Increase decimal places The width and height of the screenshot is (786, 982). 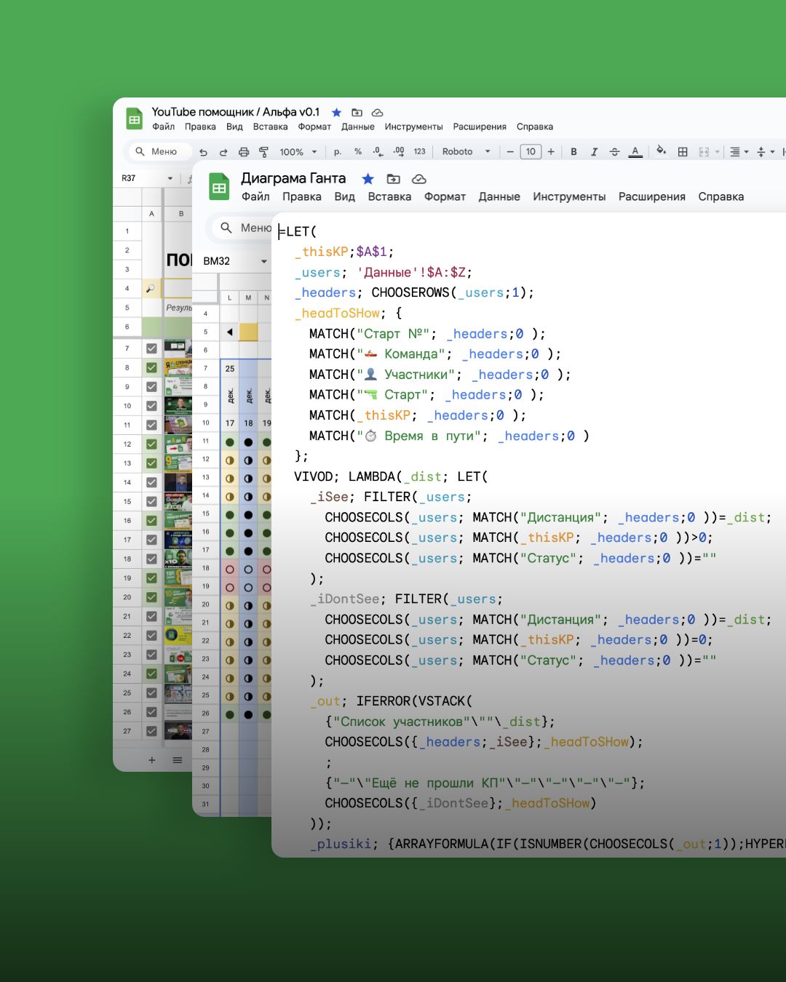coord(399,152)
